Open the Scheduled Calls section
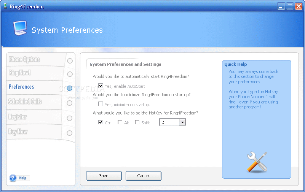Viewport: 305px width, 192px height. 25,102
